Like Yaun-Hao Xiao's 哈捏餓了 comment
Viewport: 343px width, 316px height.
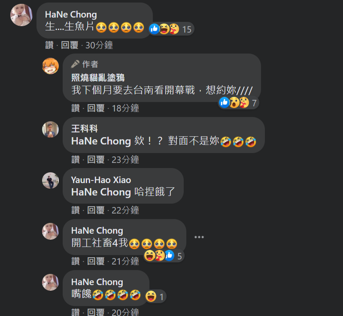pos(76,210)
